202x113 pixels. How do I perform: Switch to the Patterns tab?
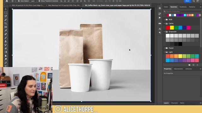[192, 7]
